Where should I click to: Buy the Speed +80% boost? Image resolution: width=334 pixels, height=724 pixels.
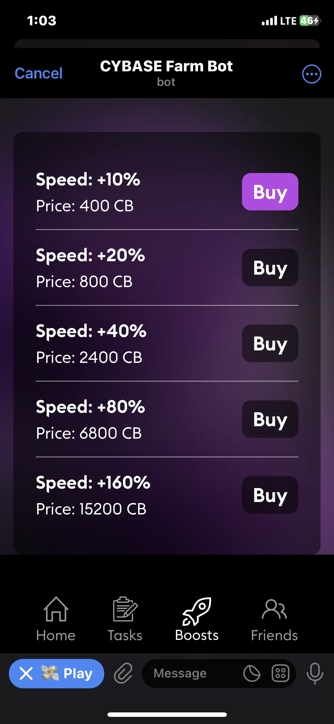[x=270, y=419]
